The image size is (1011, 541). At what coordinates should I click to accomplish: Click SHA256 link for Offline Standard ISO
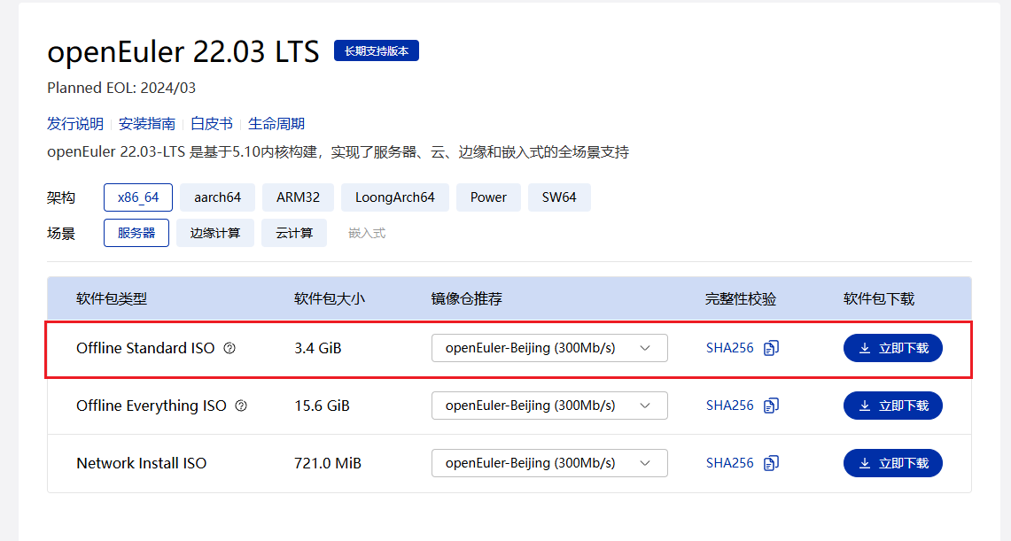(x=730, y=348)
